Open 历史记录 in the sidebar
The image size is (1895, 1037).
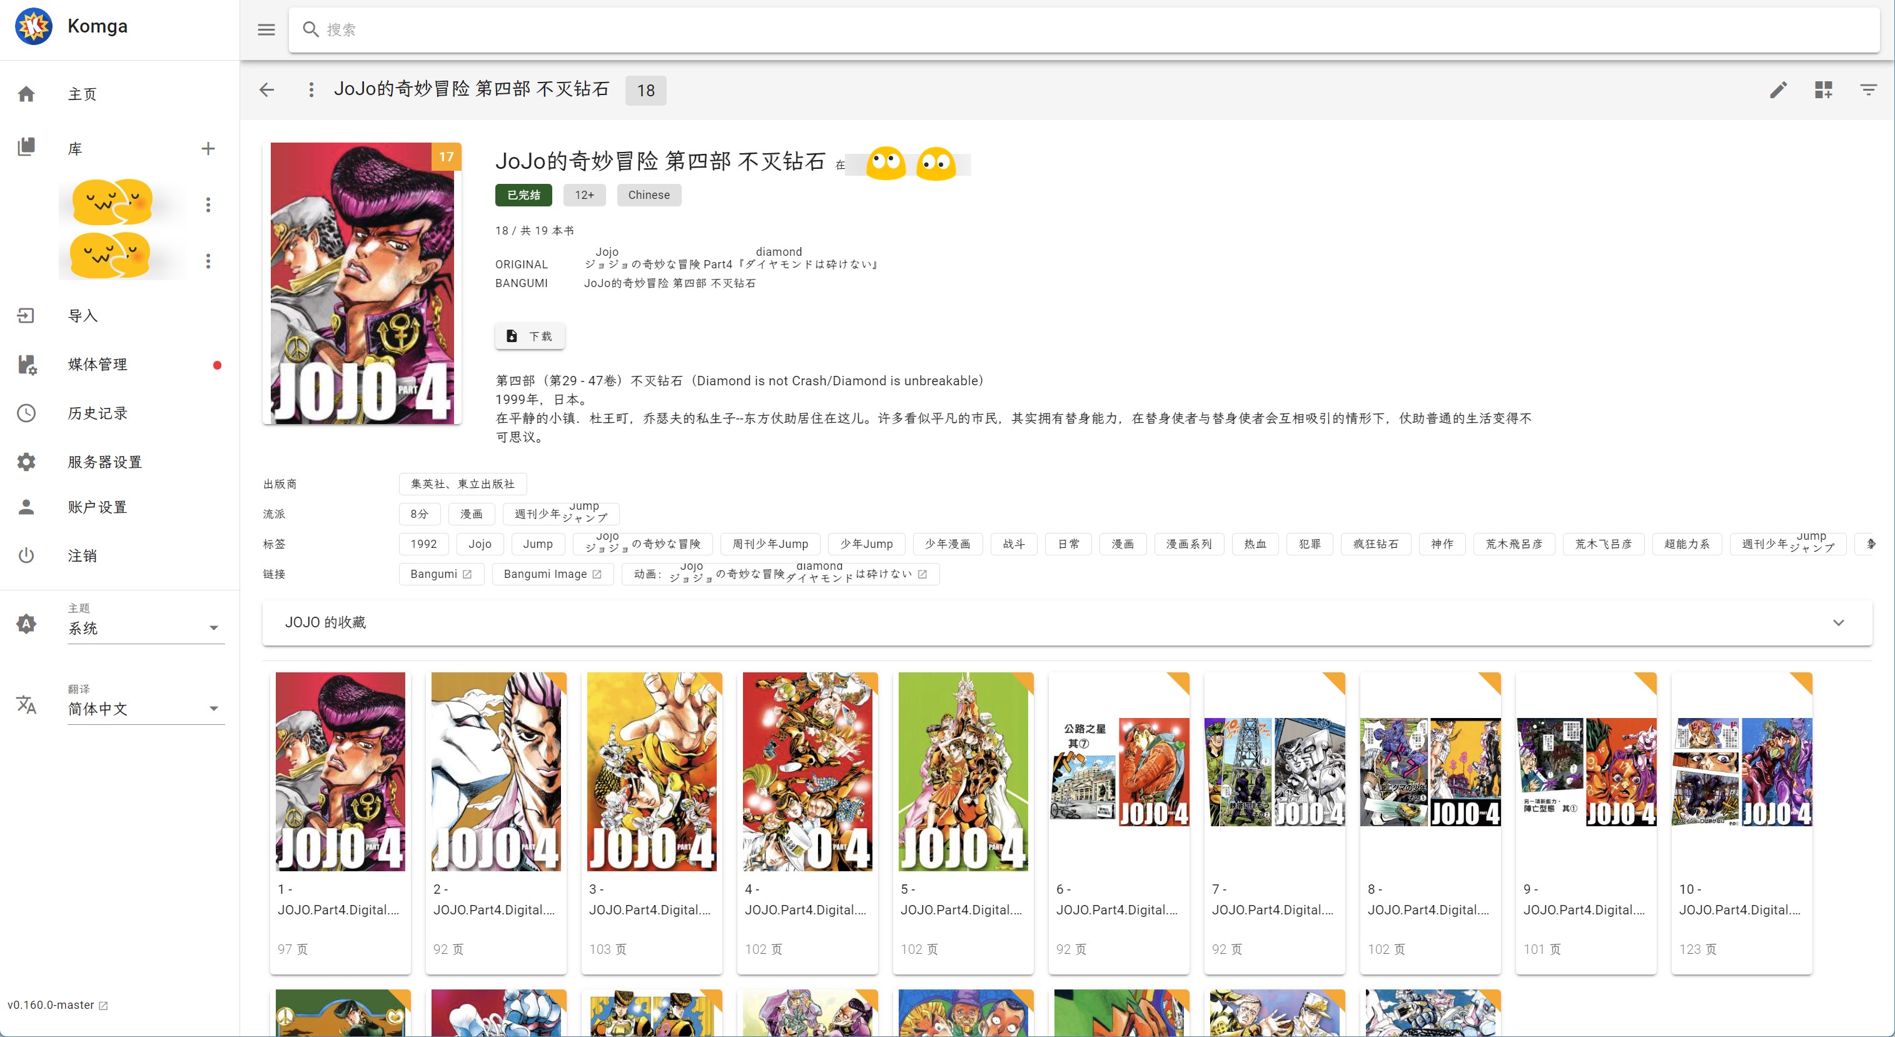tap(97, 413)
